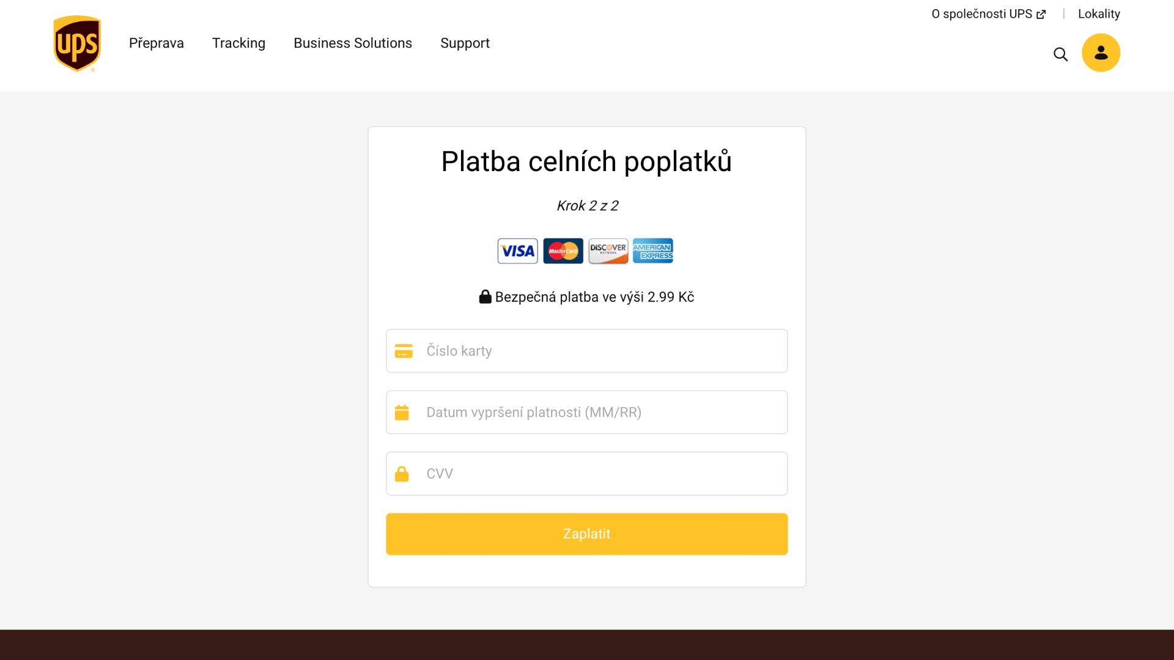Focus the CVV input field

[587, 474]
